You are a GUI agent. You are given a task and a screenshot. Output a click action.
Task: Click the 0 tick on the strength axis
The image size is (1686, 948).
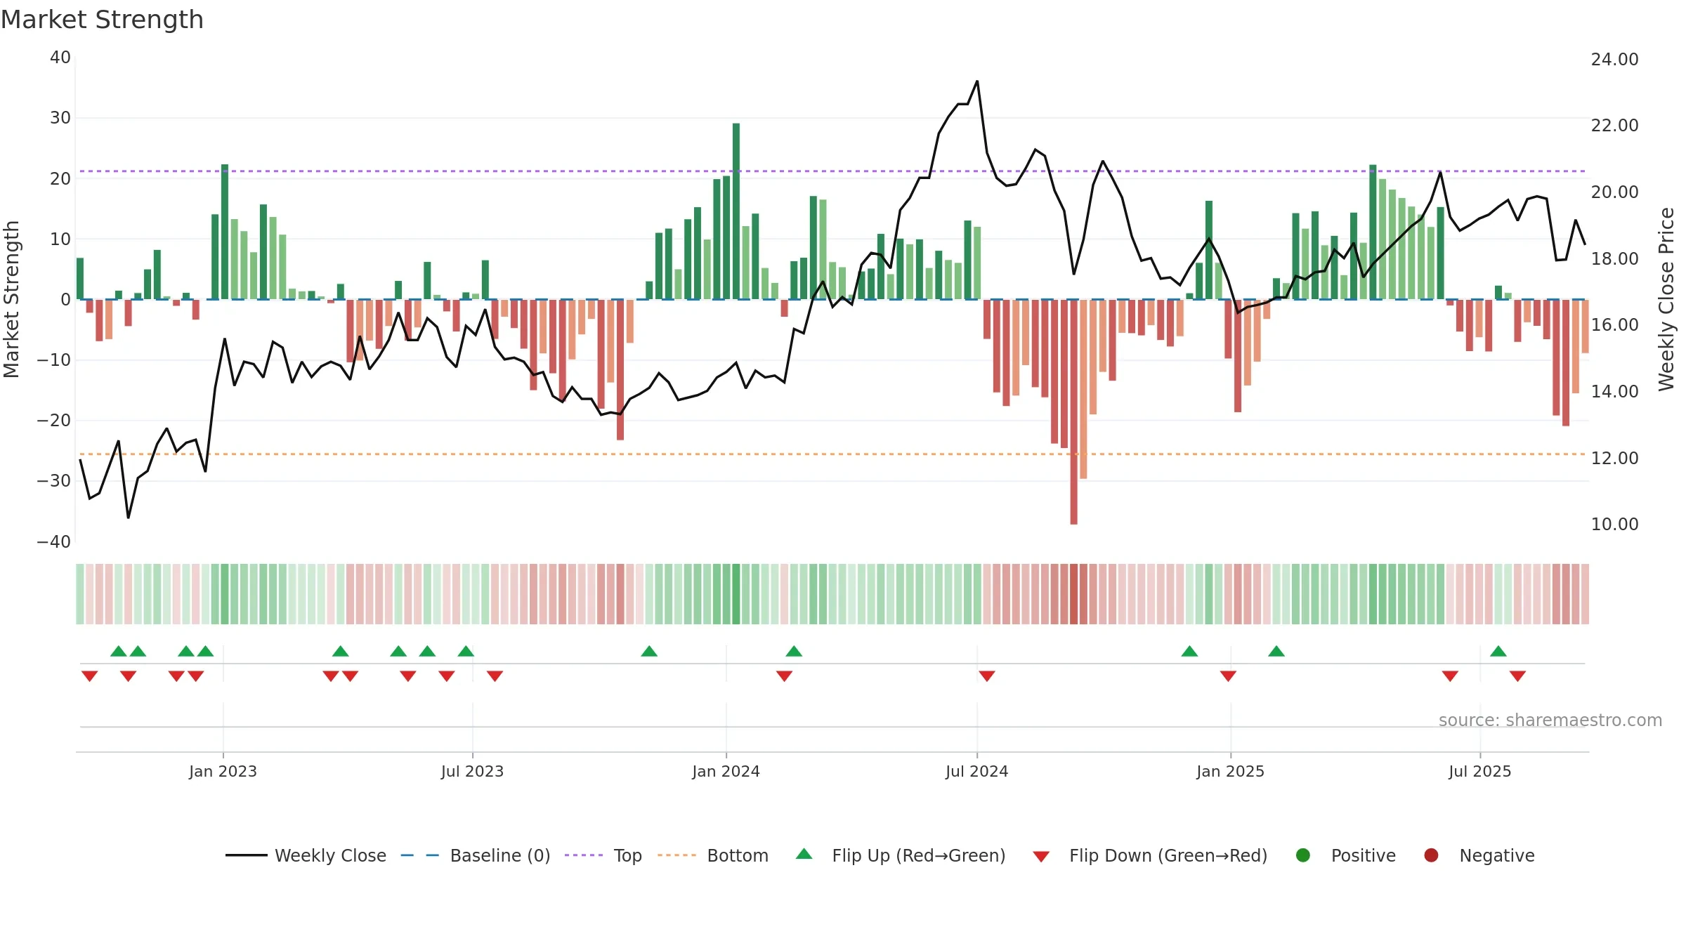point(65,300)
